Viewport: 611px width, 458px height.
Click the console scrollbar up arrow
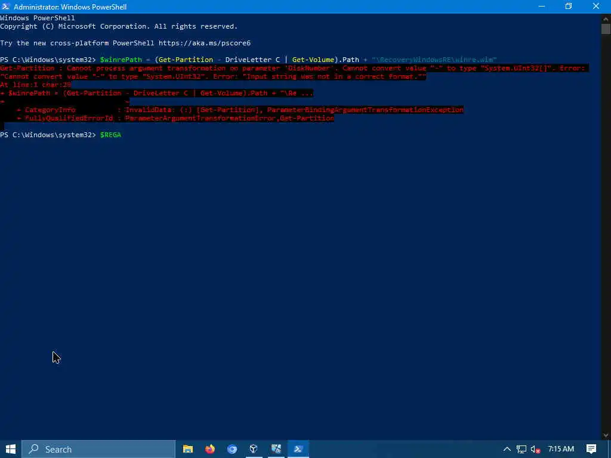click(606, 18)
